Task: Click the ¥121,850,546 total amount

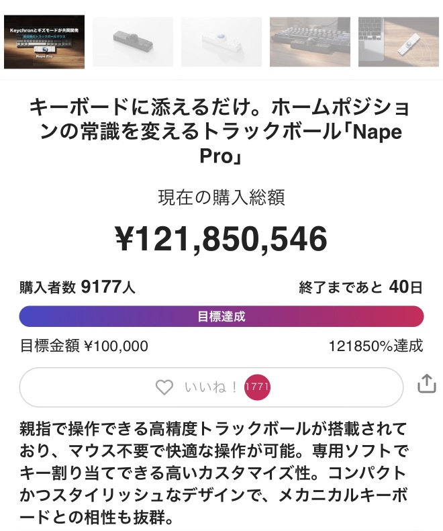Action: [222, 239]
